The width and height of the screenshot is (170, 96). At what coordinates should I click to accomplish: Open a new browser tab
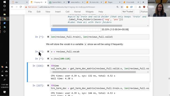tap(143, 2)
